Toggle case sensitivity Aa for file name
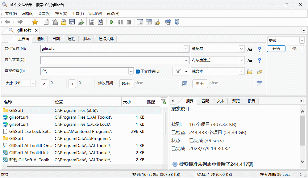This screenshot has height=178, width=308. point(250,49)
